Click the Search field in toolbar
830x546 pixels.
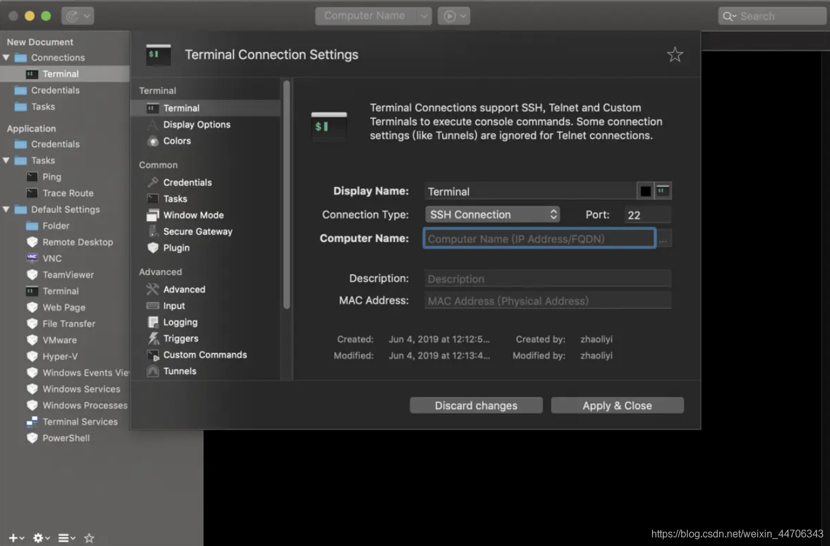772,16
